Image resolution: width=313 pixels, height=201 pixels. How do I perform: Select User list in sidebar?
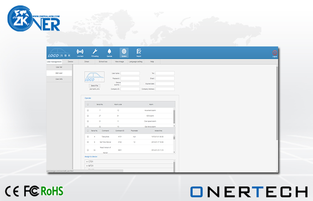tap(59, 67)
